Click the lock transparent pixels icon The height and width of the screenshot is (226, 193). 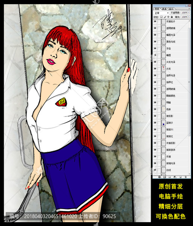pos(162,17)
